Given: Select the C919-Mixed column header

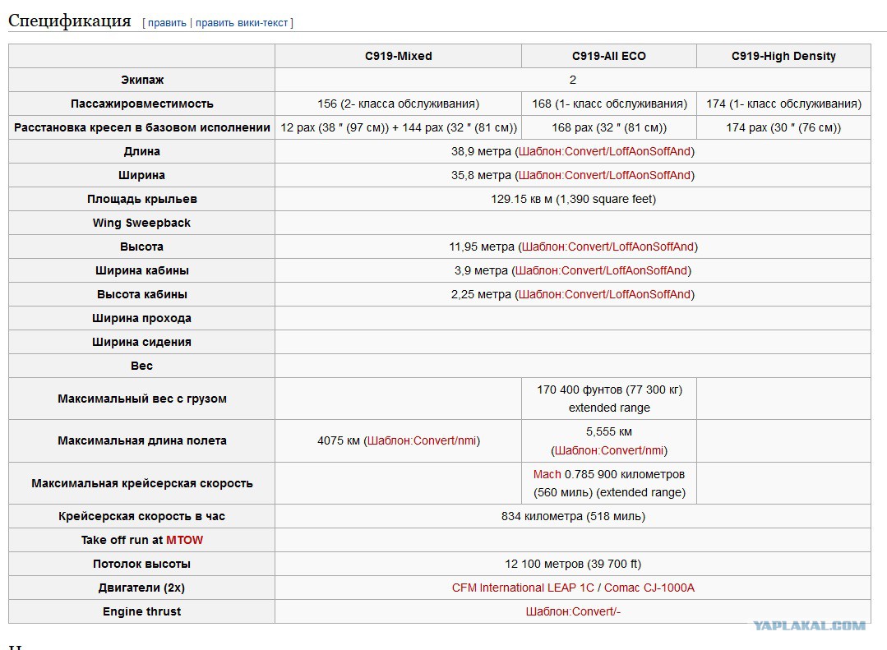Looking at the screenshot, I should (x=398, y=56).
